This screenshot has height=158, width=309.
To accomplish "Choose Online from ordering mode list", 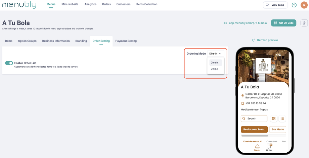I will 214,69.
